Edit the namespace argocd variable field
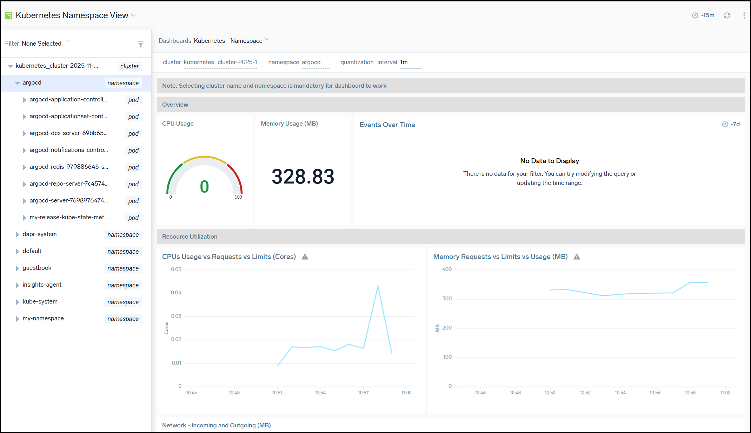This screenshot has height=433, width=751. (315, 62)
